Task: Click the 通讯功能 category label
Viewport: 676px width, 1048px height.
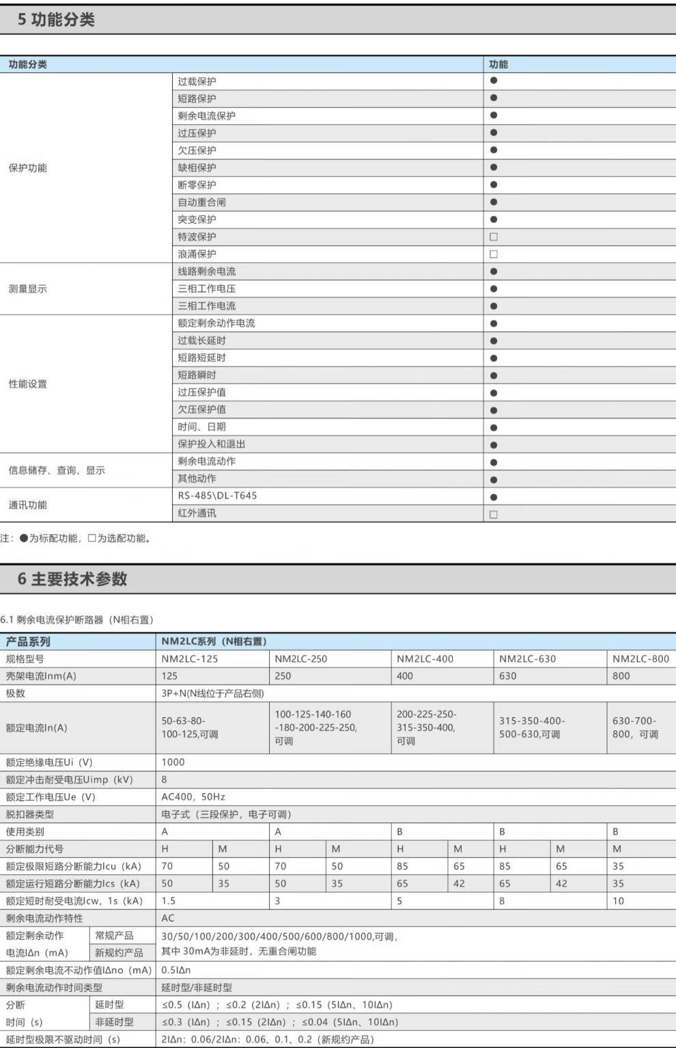Action: click(x=28, y=505)
